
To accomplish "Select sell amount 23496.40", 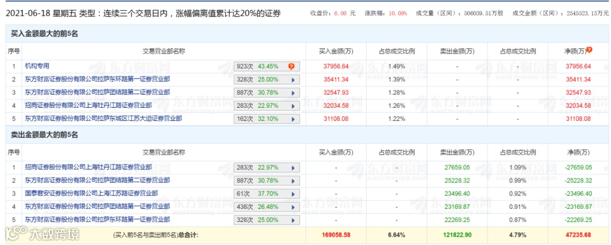I will click(x=457, y=194).
